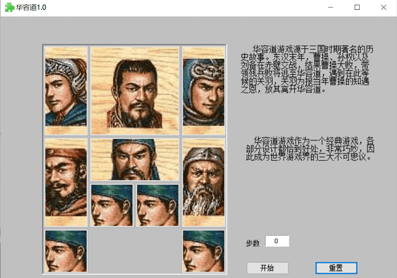Click the second paragraph about classic game design
The height and width of the screenshot is (278, 397).
tap(310, 149)
